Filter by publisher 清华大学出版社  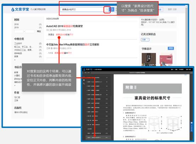pos(21,112)
